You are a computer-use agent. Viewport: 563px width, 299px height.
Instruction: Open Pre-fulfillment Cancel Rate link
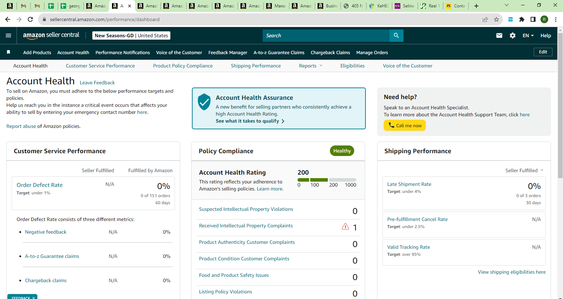(418, 219)
